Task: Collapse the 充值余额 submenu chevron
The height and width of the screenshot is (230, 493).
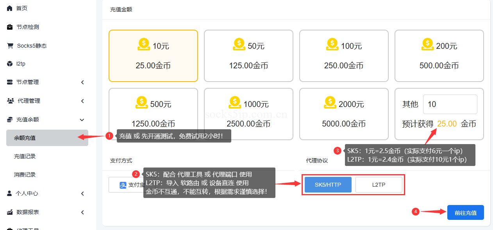Action: pyautogui.click(x=82, y=119)
